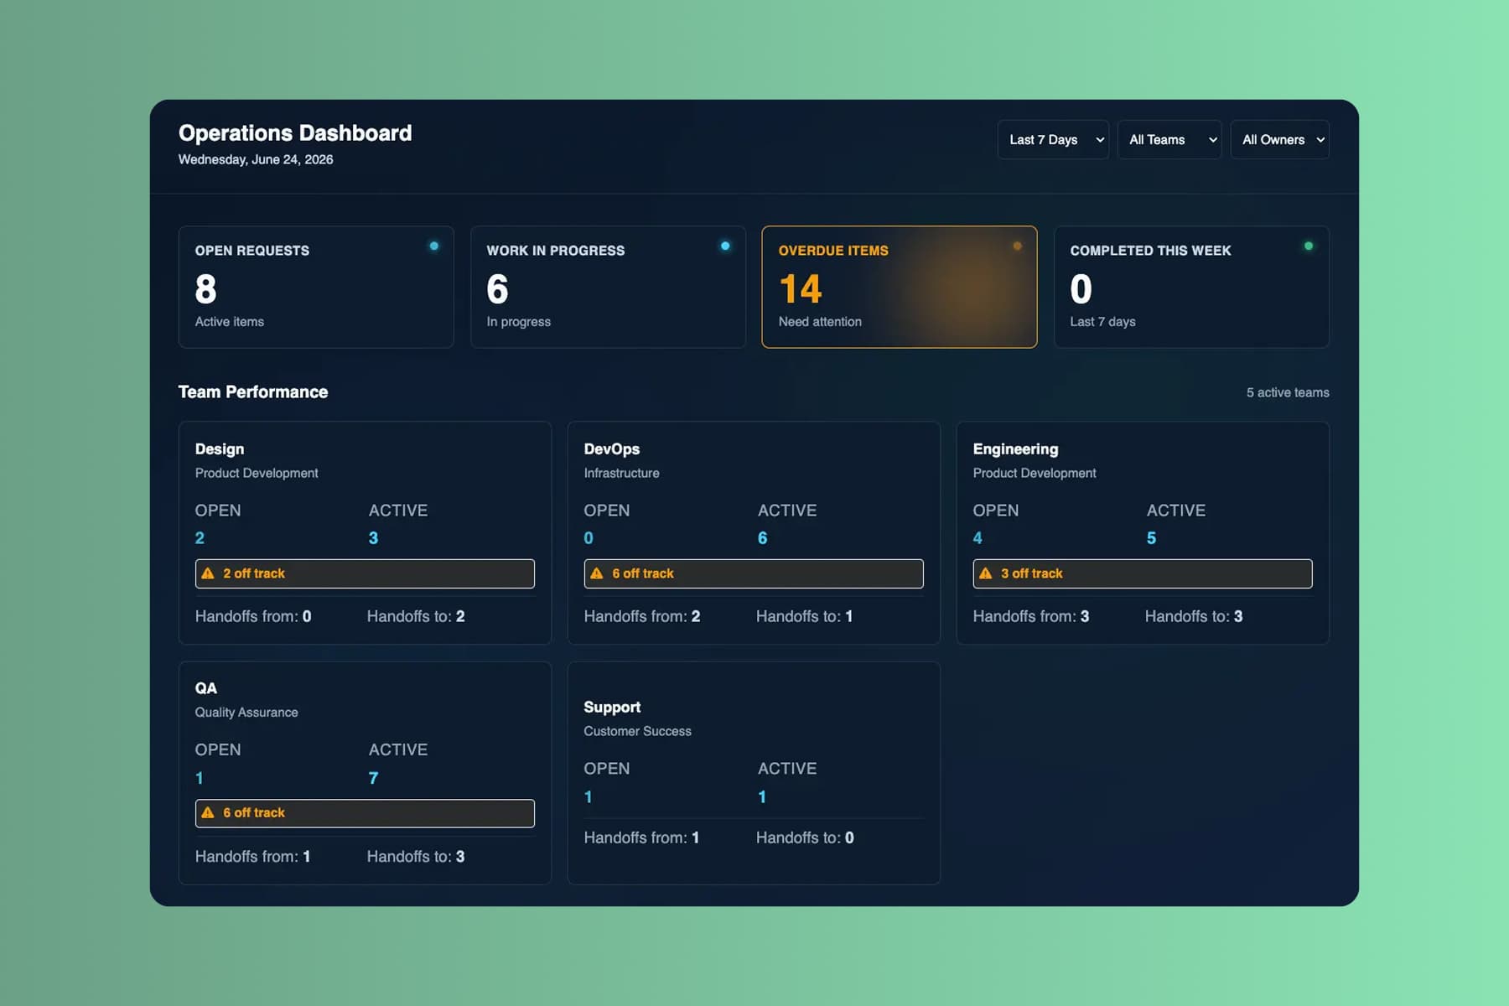Click the '5 active teams' label
Image resolution: width=1509 pixels, height=1006 pixels.
(x=1288, y=392)
